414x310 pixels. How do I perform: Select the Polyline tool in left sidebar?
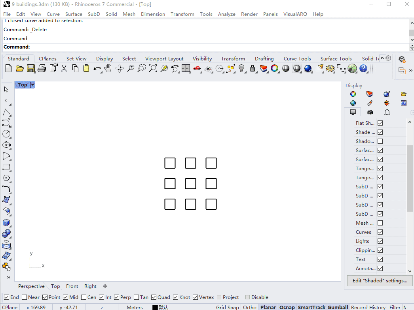[x=6, y=112]
